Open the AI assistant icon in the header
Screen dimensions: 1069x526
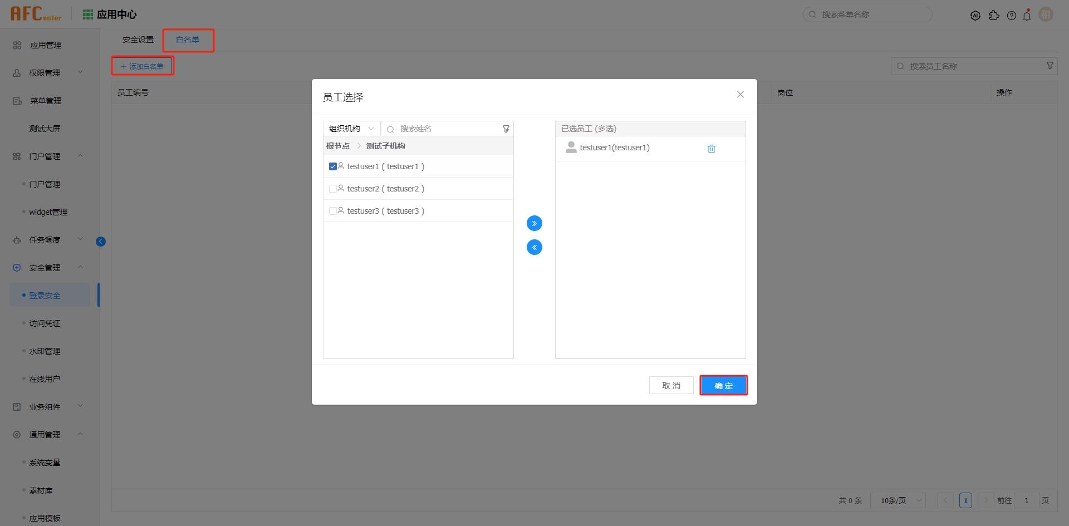[976, 14]
